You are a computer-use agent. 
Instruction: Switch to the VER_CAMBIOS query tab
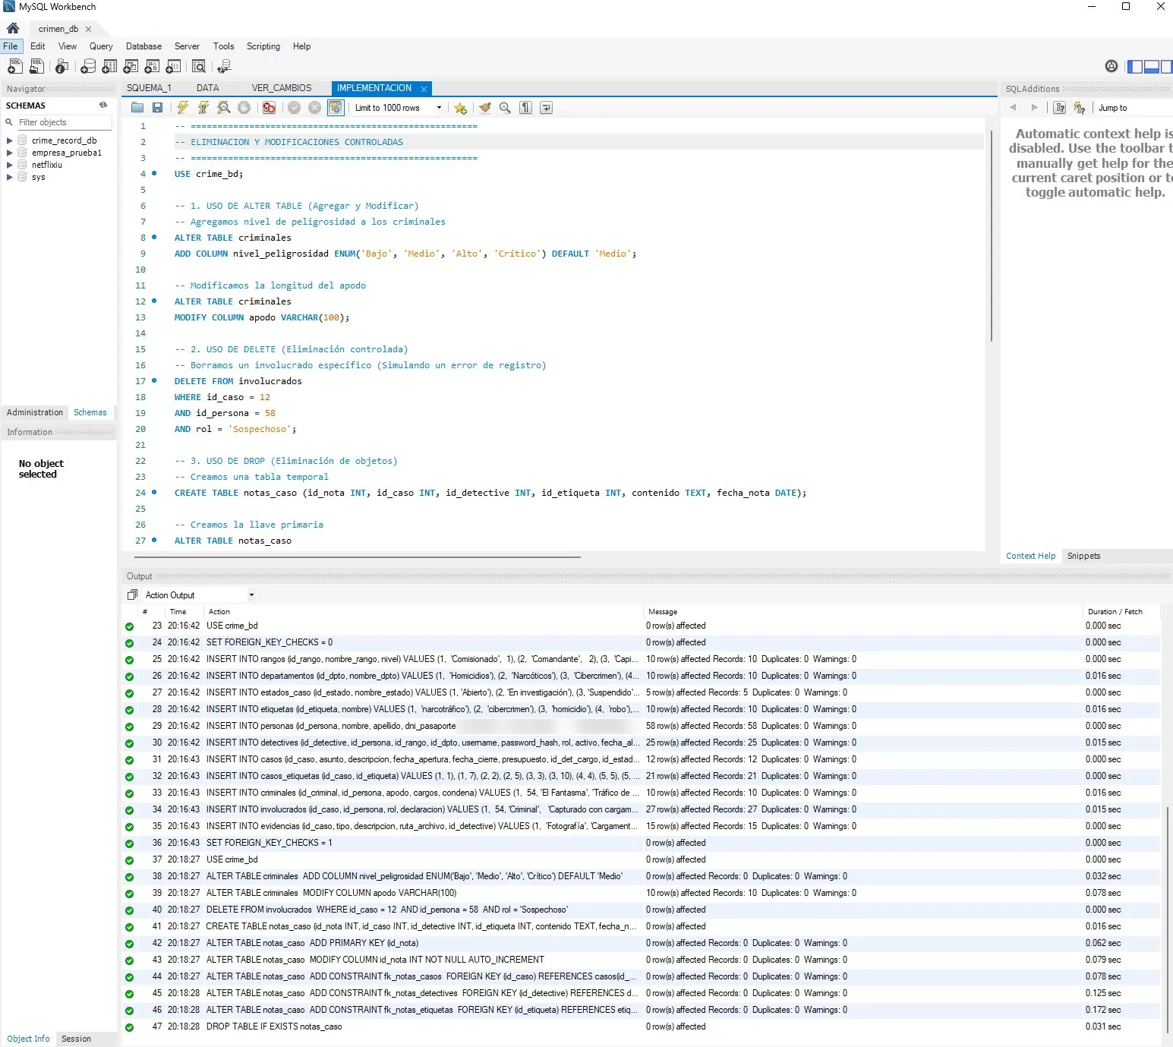[x=282, y=88]
